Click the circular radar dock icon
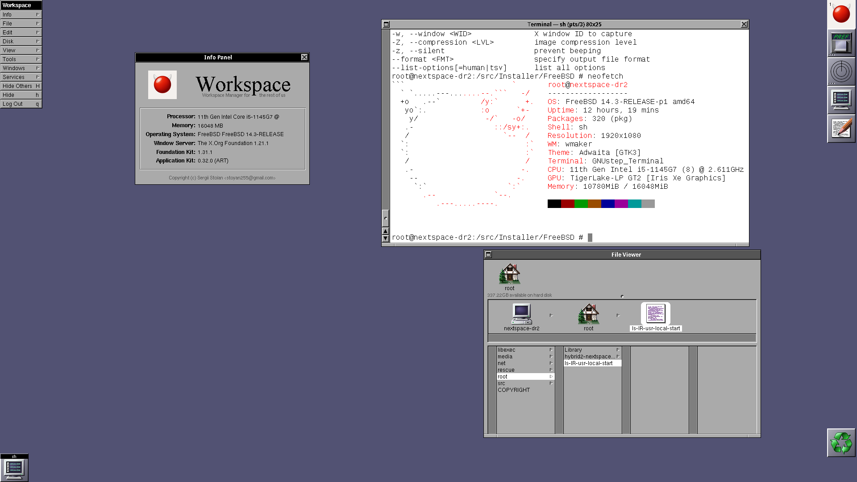The height and width of the screenshot is (482, 857). (x=841, y=71)
